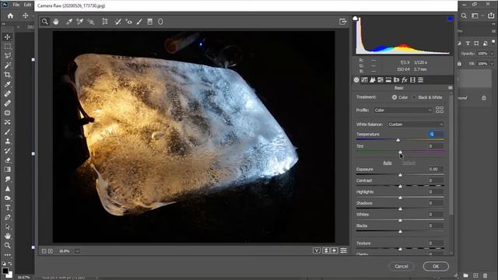Click Photoshop search icon in top right

464,16
